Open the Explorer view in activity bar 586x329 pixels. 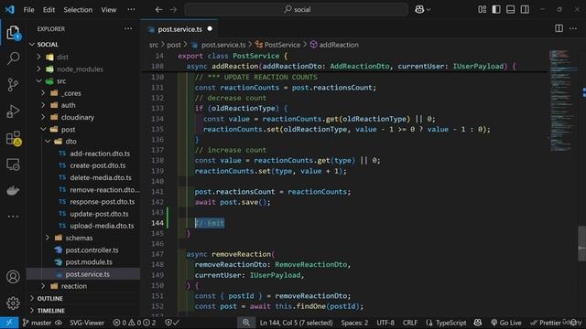tap(13, 33)
